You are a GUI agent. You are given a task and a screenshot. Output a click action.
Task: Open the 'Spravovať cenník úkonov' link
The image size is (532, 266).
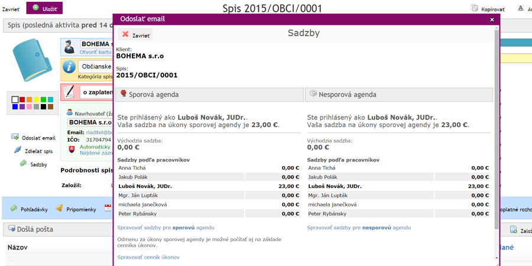(148, 257)
